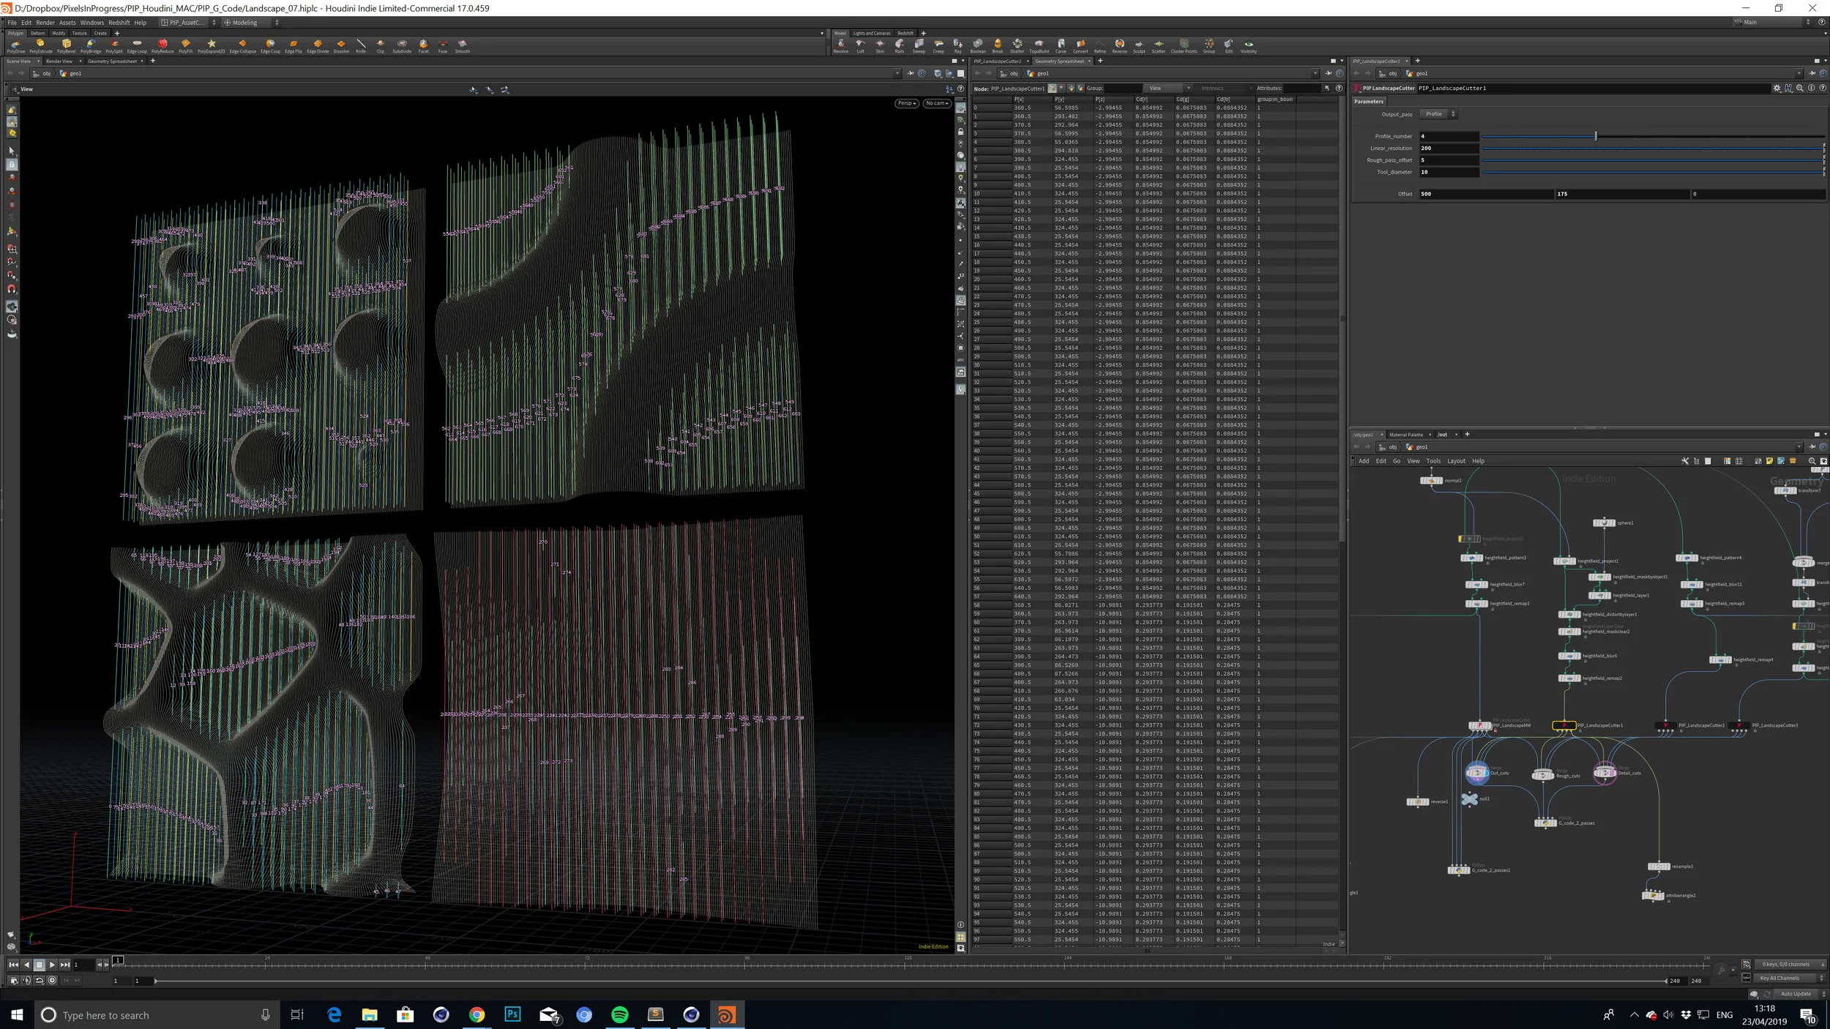
Task: Select the Out_cuts merge node
Action: 1476,773
